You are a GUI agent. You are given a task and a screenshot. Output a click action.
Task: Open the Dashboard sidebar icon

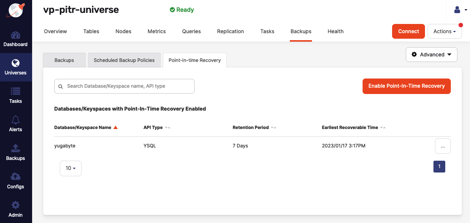[16, 36]
